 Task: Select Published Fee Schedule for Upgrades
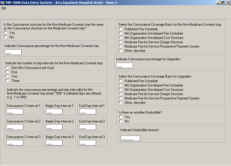tap(120, 81)
